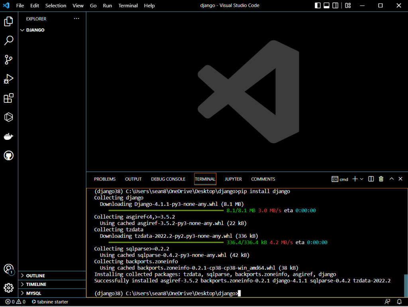Click 'pip install django' command text

click(x=264, y=191)
